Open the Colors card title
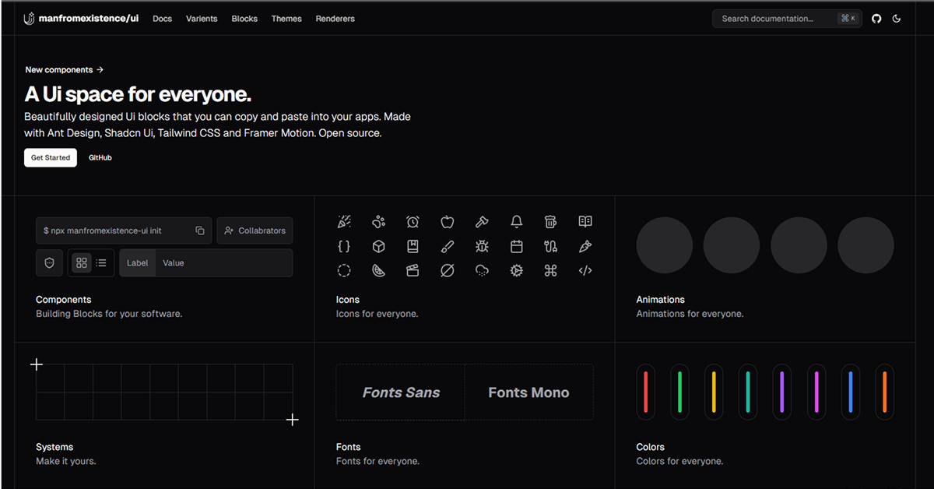 tap(651, 447)
